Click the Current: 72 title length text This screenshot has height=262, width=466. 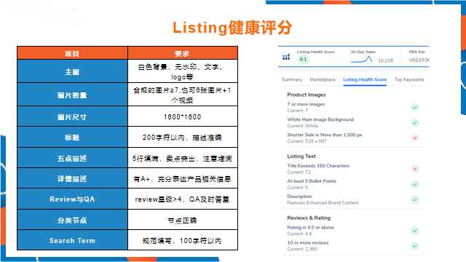(299, 172)
